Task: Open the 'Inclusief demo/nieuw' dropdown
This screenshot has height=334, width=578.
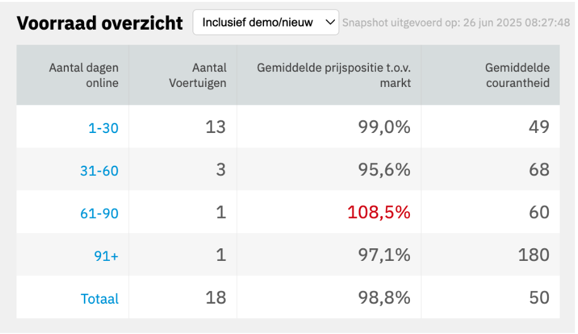Action: [x=265, y=23]
